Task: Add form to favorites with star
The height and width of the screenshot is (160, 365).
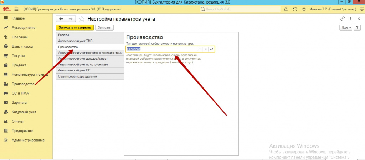Action: click(81, 19)
